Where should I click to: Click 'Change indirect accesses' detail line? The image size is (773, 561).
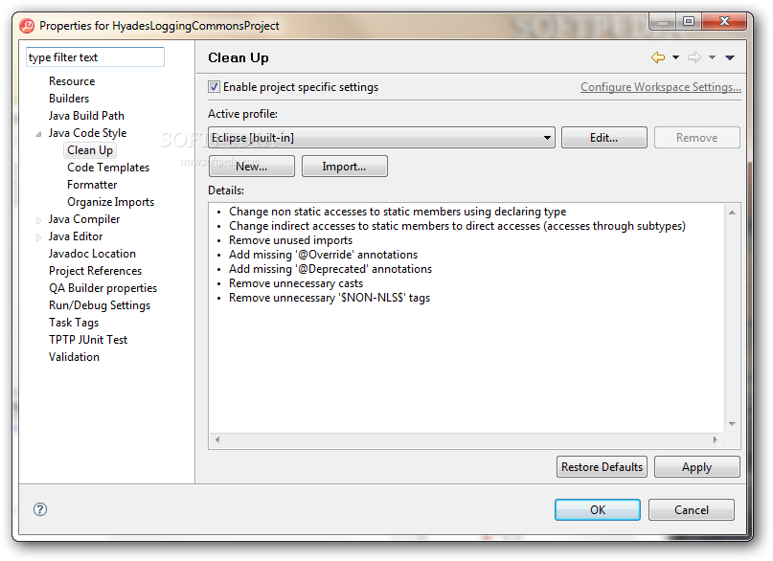pos(457,226)
